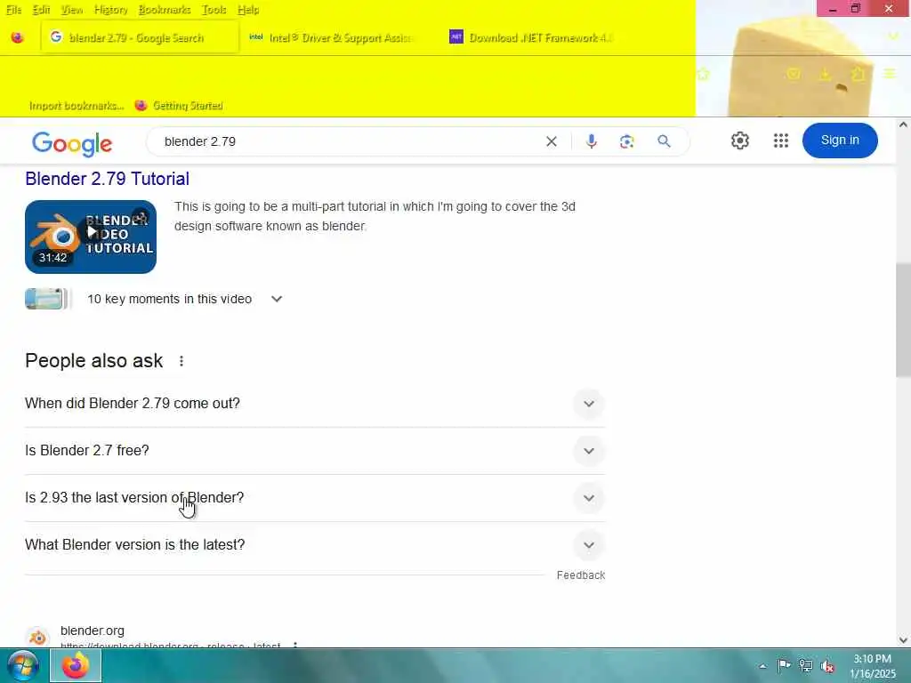The height and width of the screenshot is (683, 911).
Task: Submit search with magnifier icon
Action: coord(664,141)
